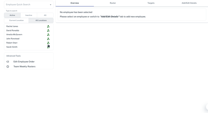Screen dimensions: 208x113
Task: Open Team Weekly Rosters tool
Action: tap(24, 66)
